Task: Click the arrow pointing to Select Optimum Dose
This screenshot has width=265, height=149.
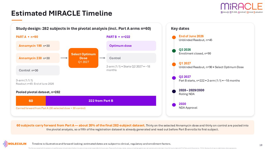Action: [64, 58]
